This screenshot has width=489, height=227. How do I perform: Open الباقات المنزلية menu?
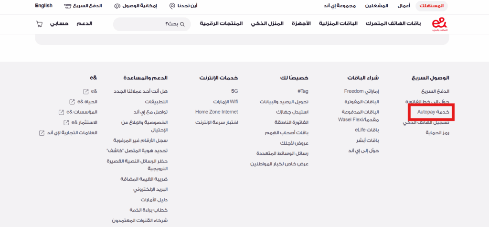(339, 24)
